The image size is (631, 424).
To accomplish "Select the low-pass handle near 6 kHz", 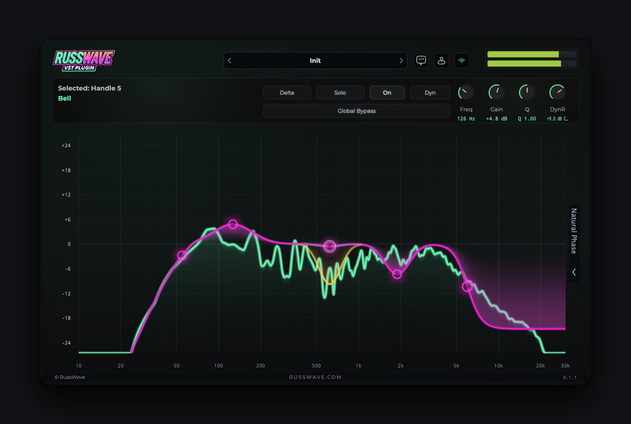I will click(x=467, y=286).
